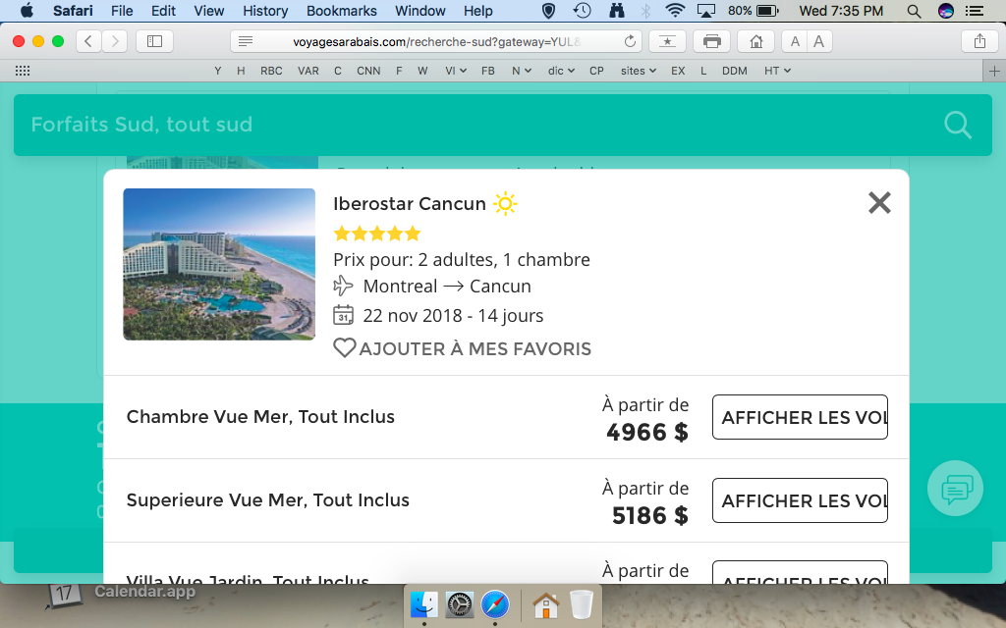The width and height of the screenshot is (1006, 628).
Task: Open the View menu
Action: (x=209, y=11)
